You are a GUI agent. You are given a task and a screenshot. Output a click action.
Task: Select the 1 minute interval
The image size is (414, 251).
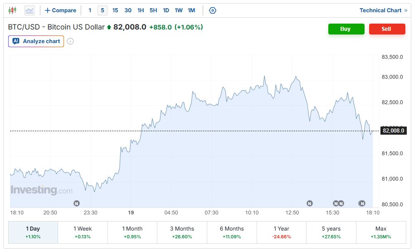[90, 10]
